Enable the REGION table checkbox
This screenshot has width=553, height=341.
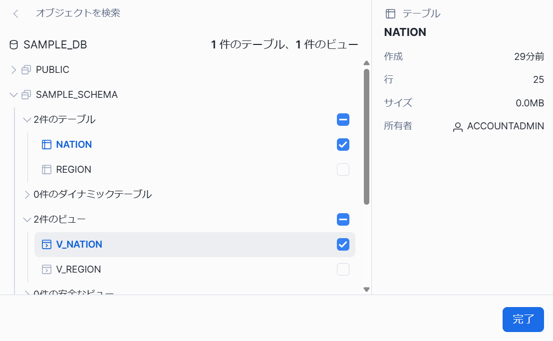point(343,169)
